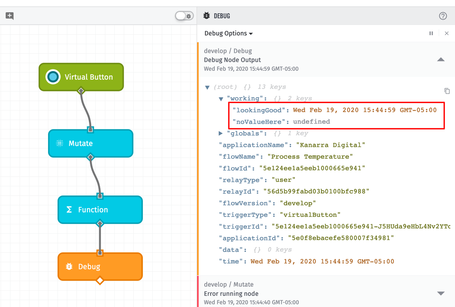Expand the Mutate error message entry
The image size is (455, 307).
[441, 293]
